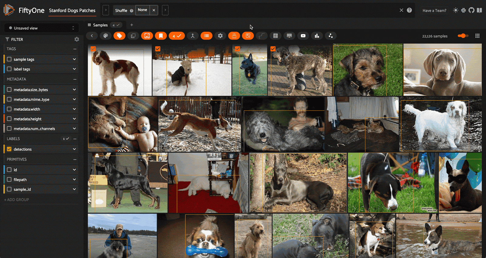Viewport: 486px width, 258px height.
Task: Enable the metadata.width checkbox
Action: (x=9, y=109)
